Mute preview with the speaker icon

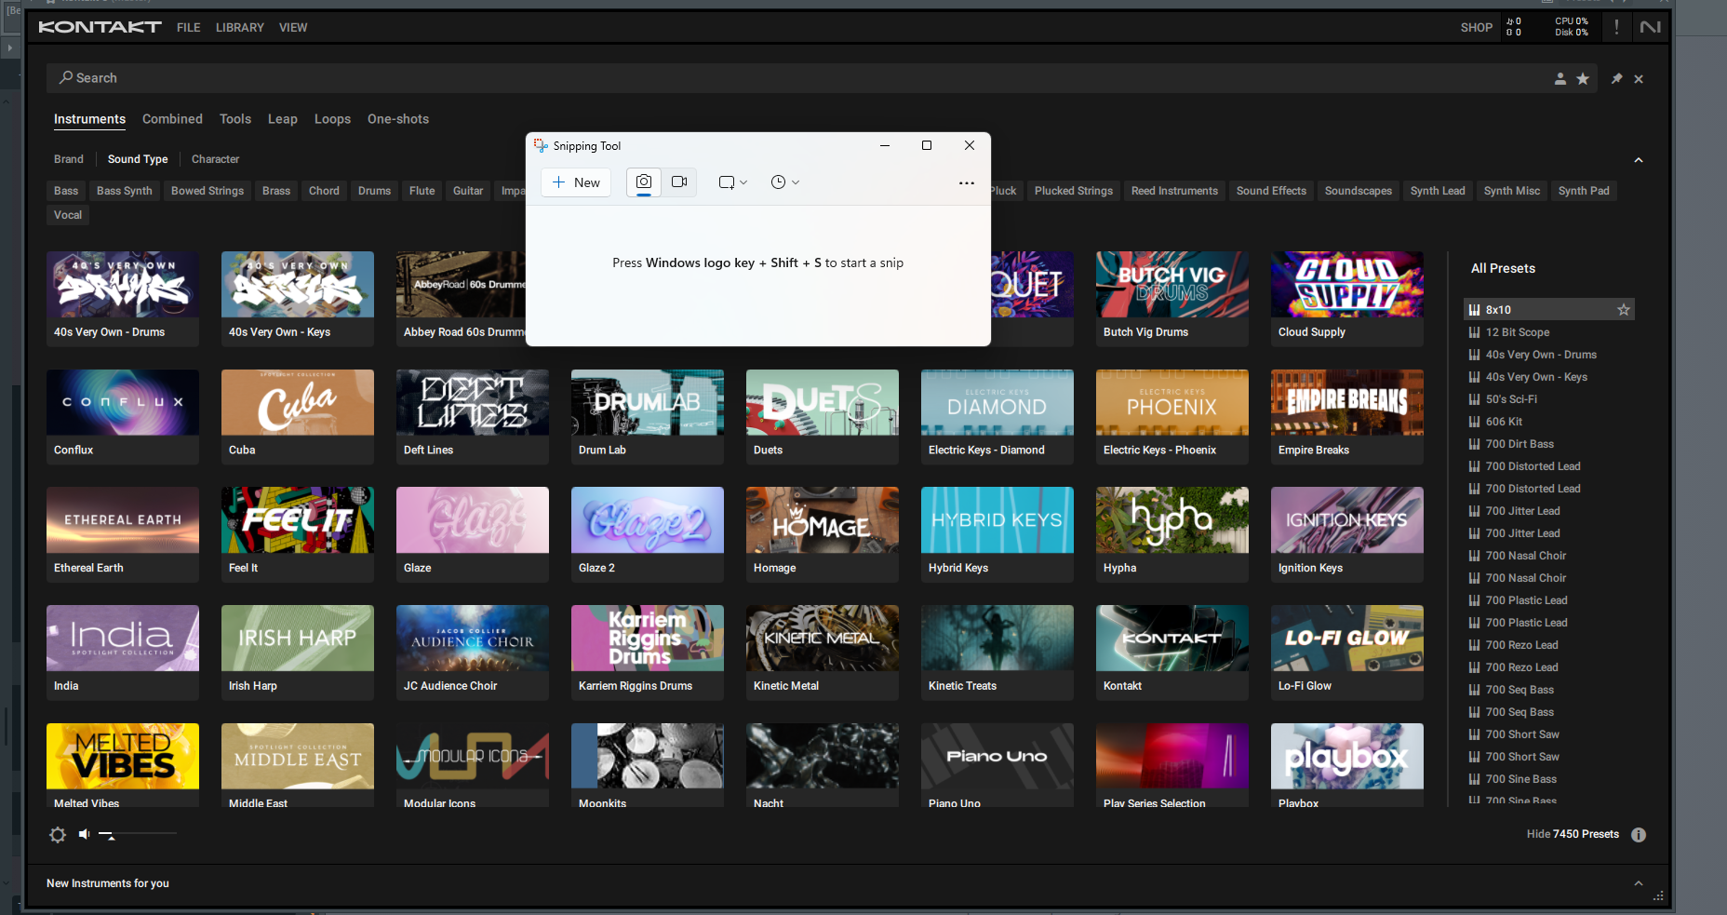tap(84, 834)
